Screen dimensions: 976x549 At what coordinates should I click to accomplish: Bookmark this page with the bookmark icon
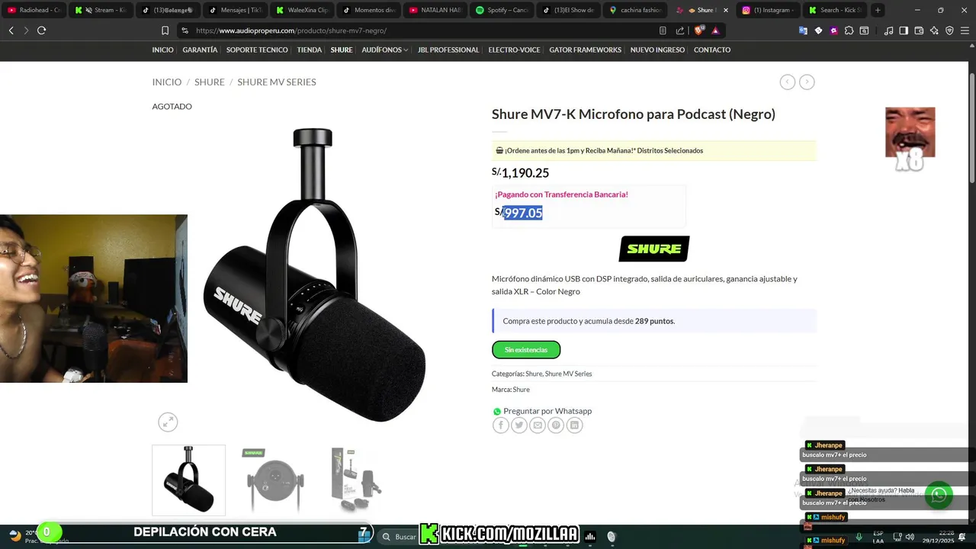[x=165, y=30]
